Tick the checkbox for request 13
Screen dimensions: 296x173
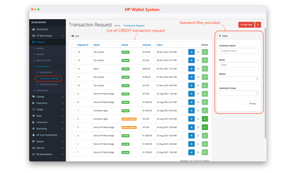(74, 60)
